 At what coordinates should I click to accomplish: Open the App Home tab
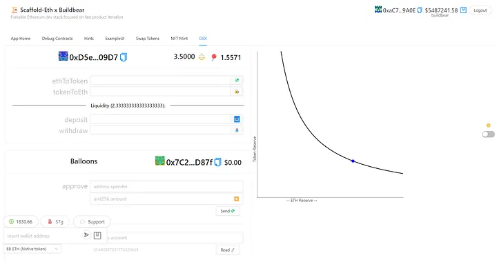click(21, 39)
